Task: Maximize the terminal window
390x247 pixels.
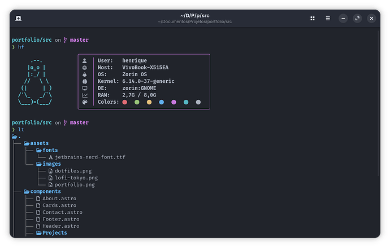Action: 357,18
